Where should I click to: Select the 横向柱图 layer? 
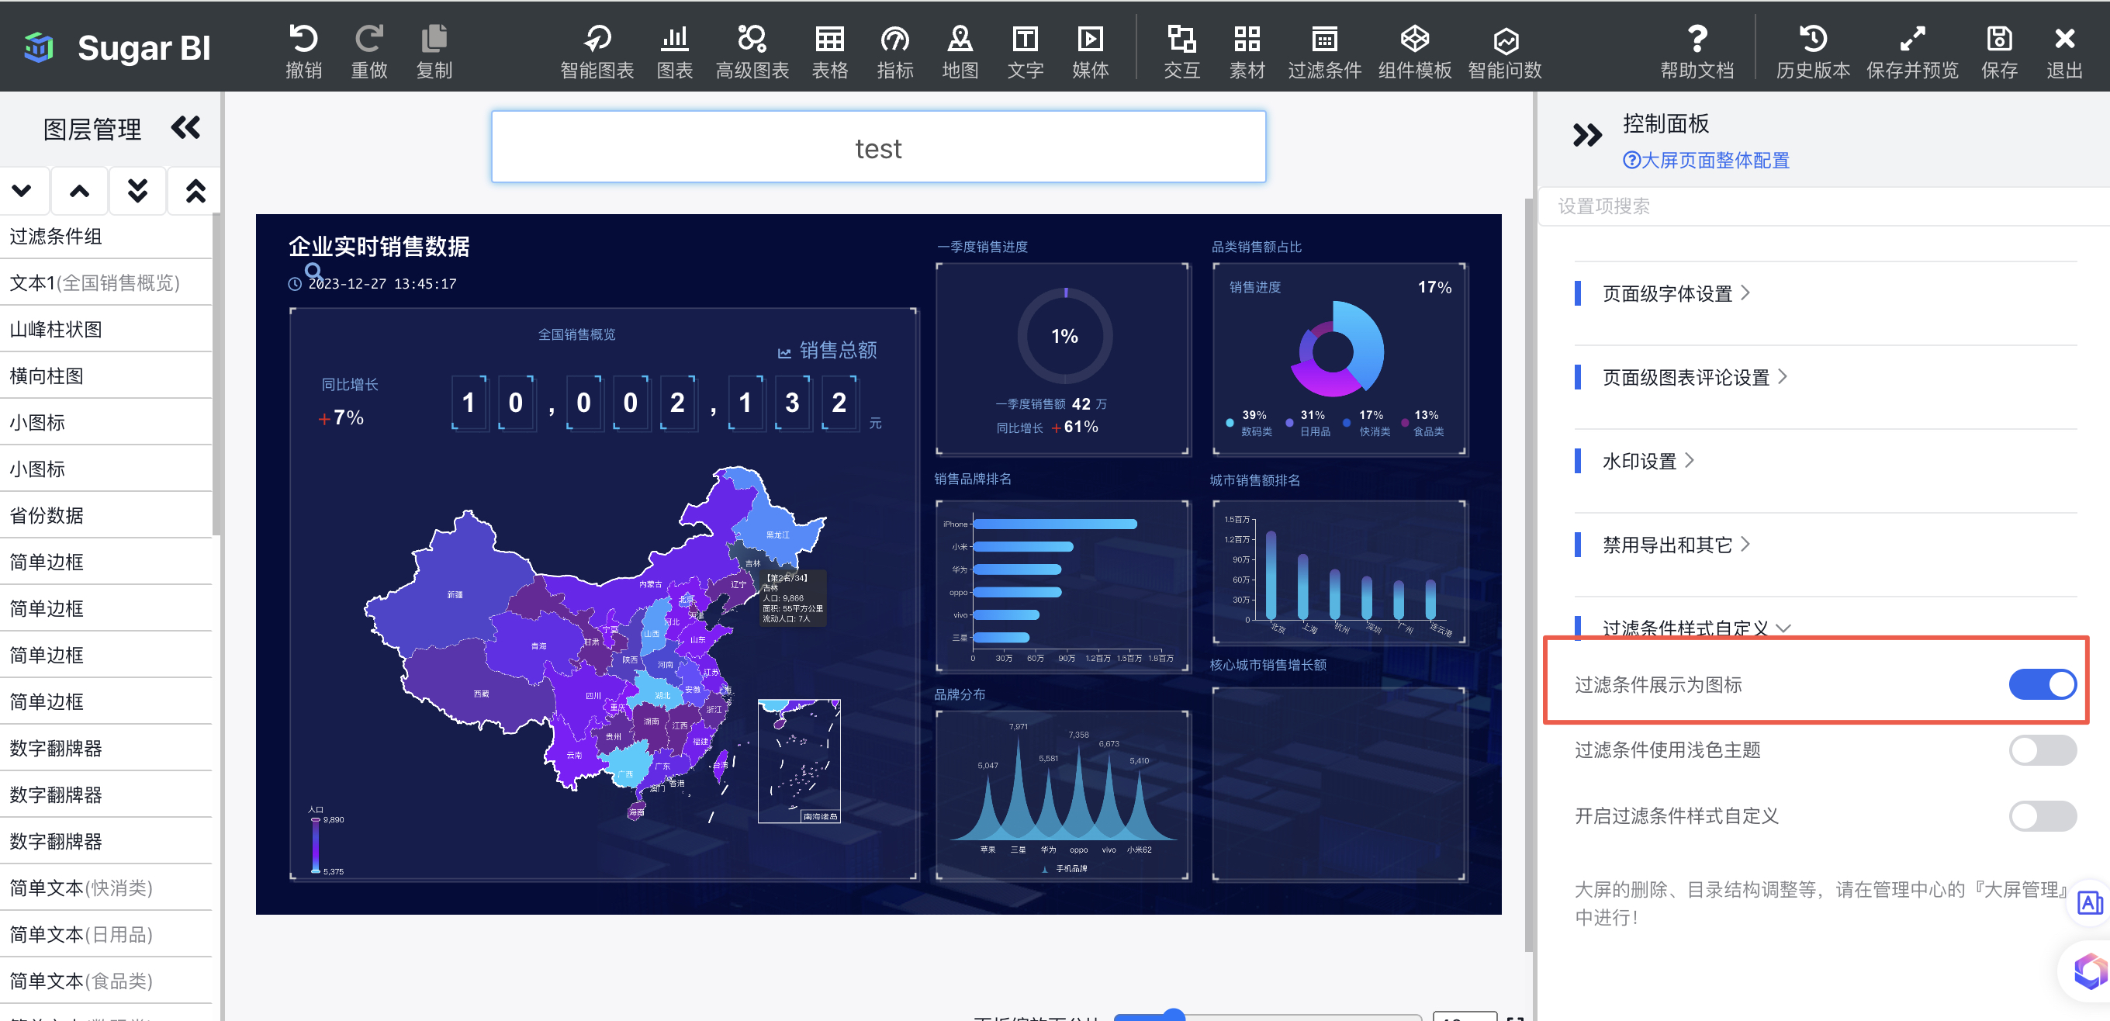pos(105,376)
